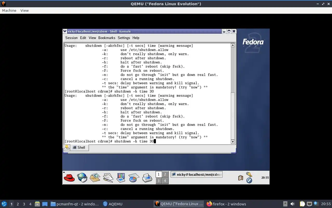
Task: Click the host taskbar clock
Action: (326, 204)
